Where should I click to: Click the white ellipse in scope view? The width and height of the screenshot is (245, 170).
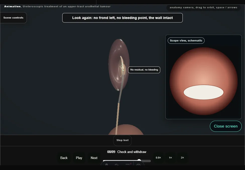pyautogui.click(x=203, y=92)
